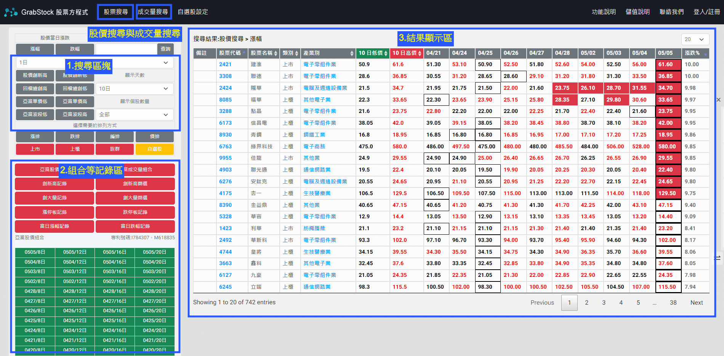Open 創大量記錄
The width and height of the screenshot is (724, 356).
coord(54,198)
